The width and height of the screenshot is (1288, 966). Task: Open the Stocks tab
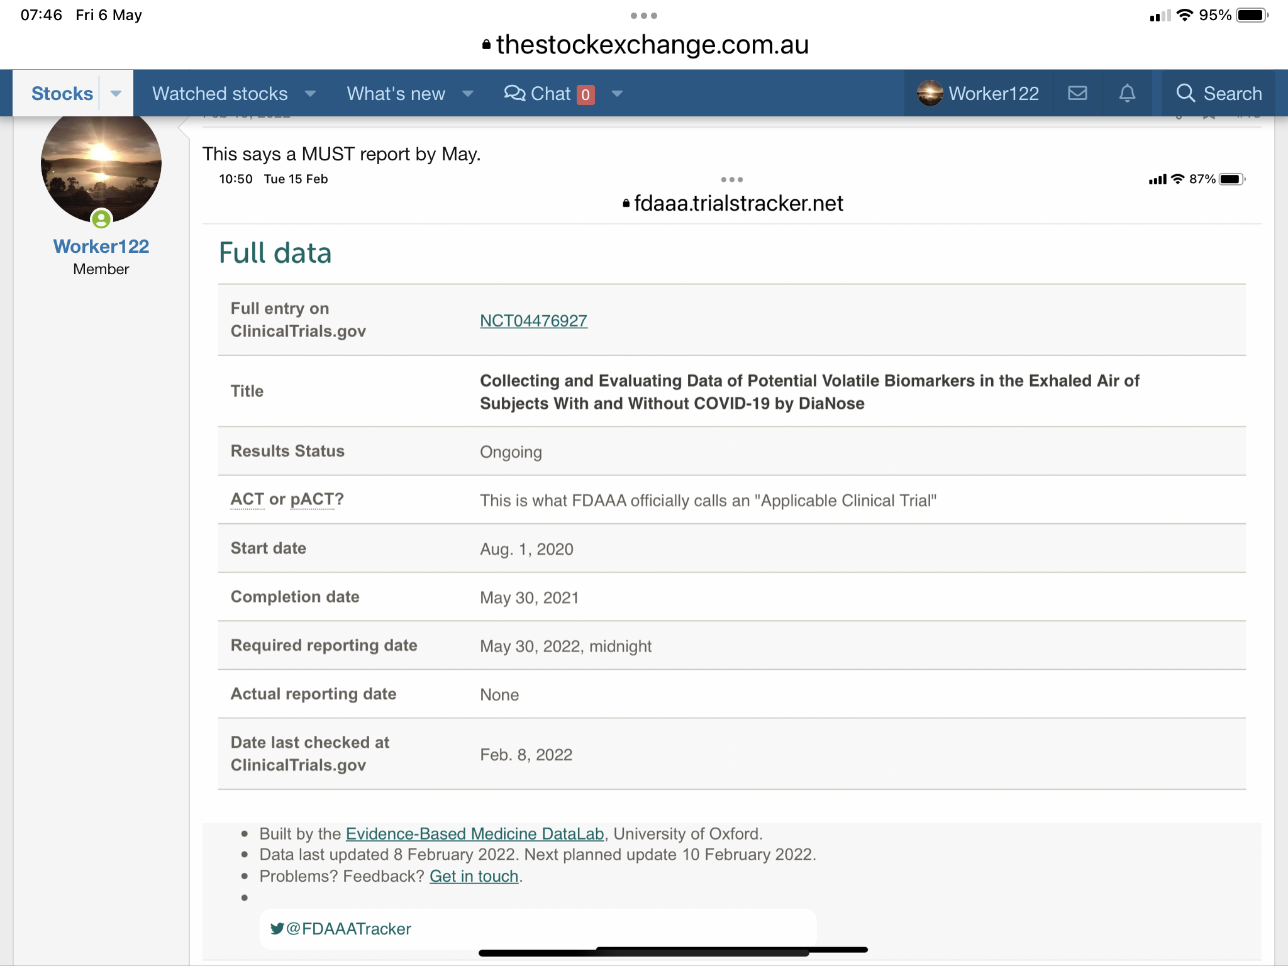coord(62,94)
